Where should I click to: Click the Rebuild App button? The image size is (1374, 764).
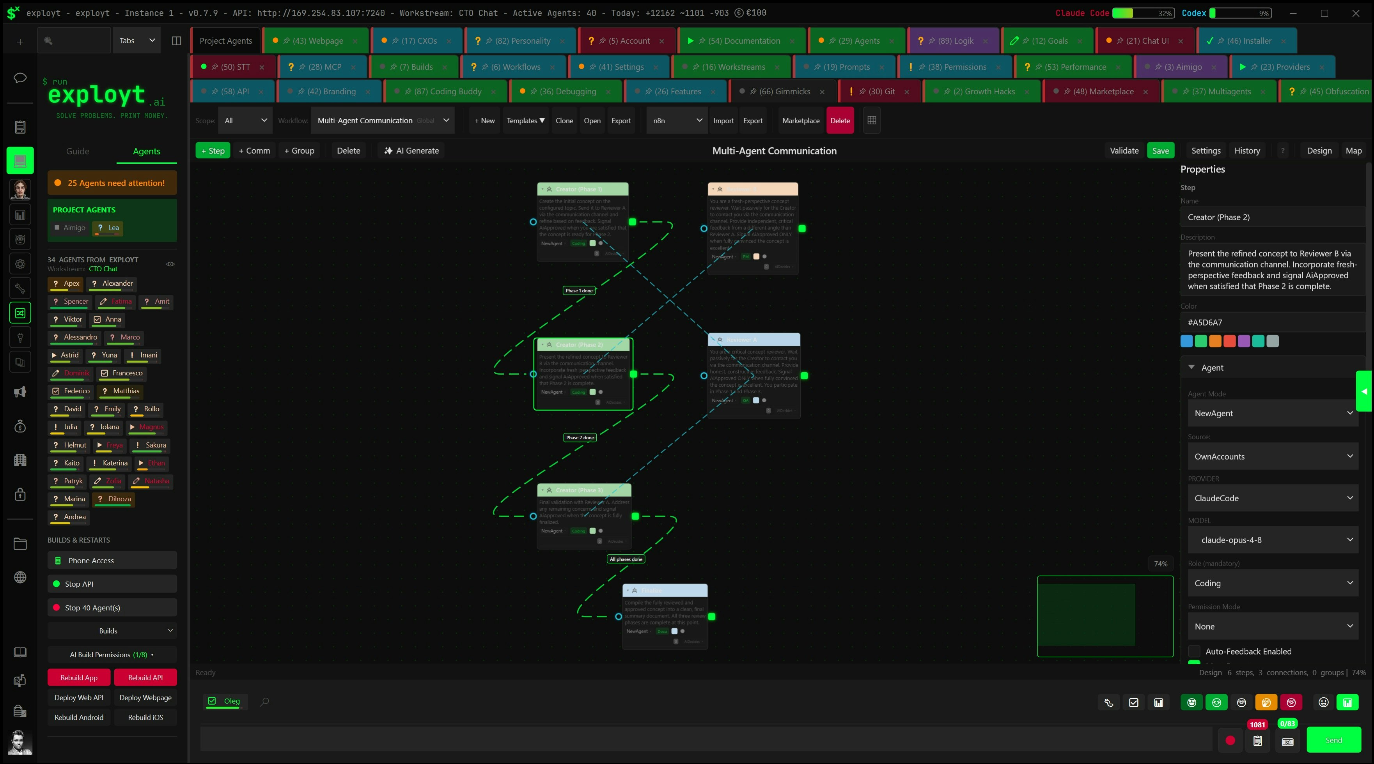point(79,677)
